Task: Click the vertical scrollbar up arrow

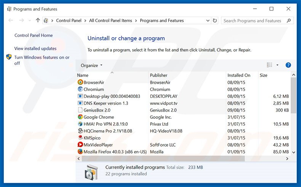Action: [293, 75]
